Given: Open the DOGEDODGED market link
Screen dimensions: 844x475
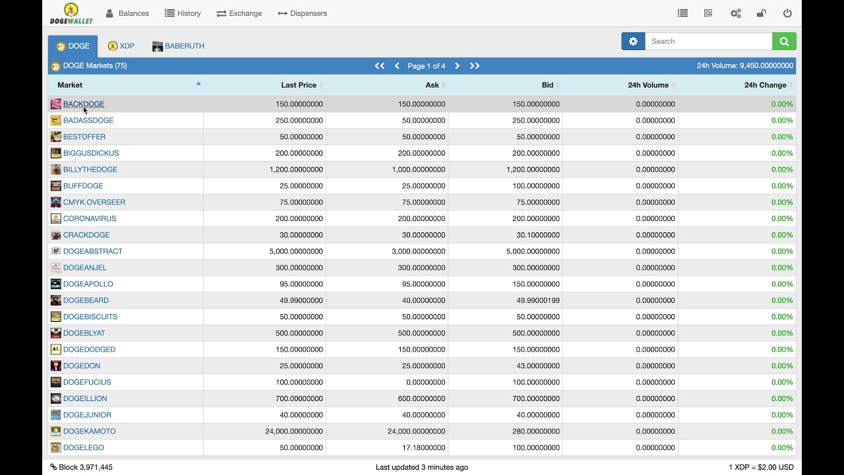Looking at the screenshot, I should [x=89, y=350].
